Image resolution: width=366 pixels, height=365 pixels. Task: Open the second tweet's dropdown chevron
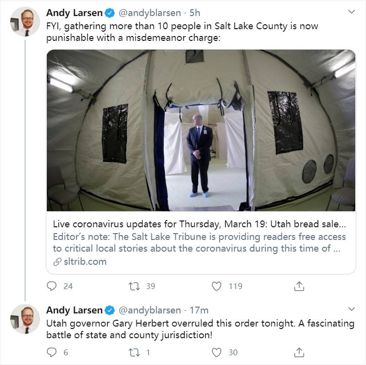click(x=351, y=310)
